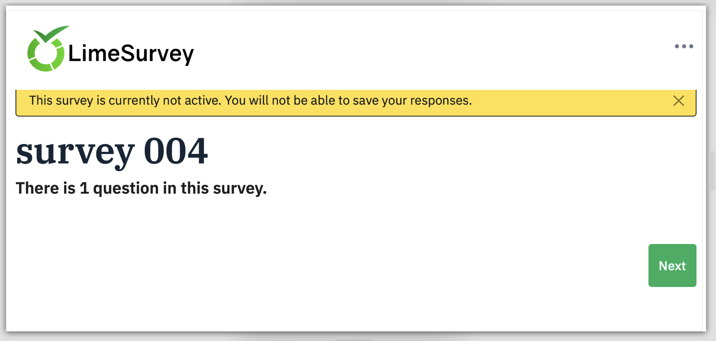Screen dimensions: 716x341
Task: Click "question in this survey" text
Action: (180, 188)
